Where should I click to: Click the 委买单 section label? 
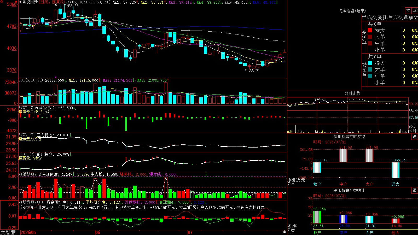(x=364, y=37)
